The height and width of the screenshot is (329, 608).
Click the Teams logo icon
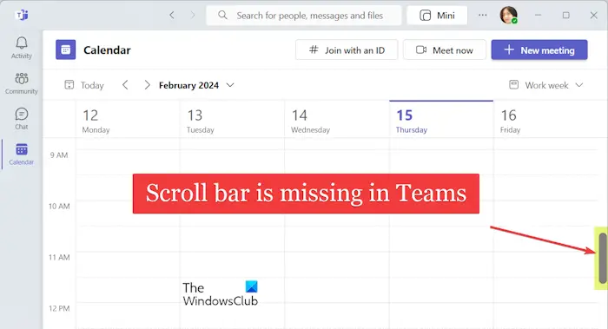22,15
